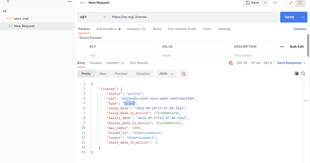This screenshot has width=310, height=163.
Task: Click the network globe icon beside status
Action: coord(231,63)
